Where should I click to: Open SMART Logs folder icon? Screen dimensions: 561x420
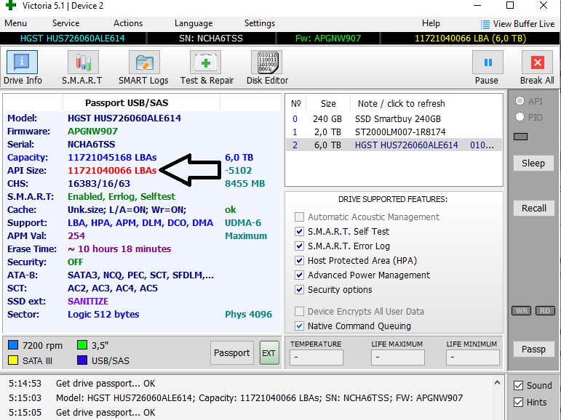144,62
